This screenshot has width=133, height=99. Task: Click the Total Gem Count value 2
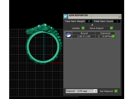tap(117, 21)
